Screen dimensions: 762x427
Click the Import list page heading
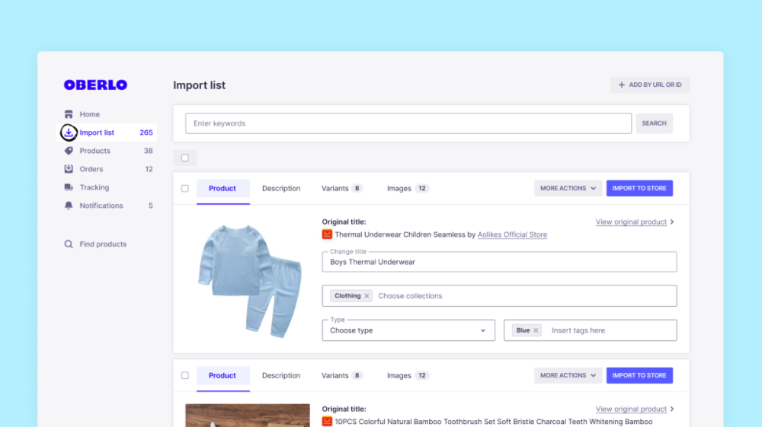point(199,85)
